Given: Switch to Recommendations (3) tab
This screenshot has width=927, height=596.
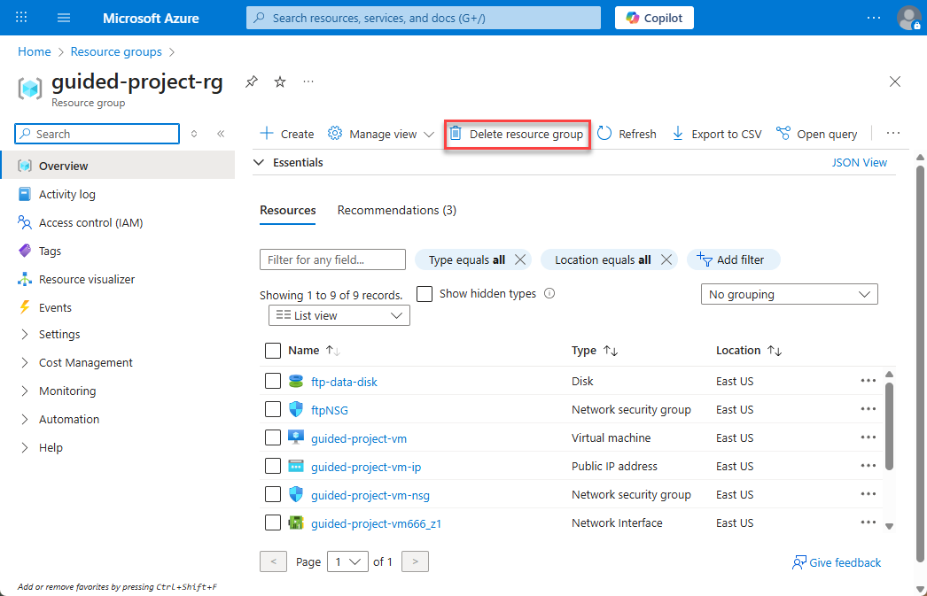Looking at the screenshot, I should tap(397, 210).
